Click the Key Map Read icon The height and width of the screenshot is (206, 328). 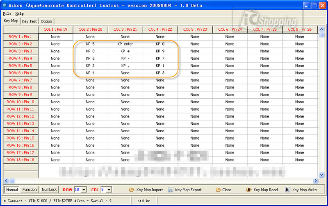pyautogui.click(x=249, y=190)
